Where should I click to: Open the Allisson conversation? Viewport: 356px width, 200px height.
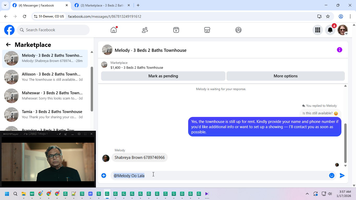click(x=45, y=77)
